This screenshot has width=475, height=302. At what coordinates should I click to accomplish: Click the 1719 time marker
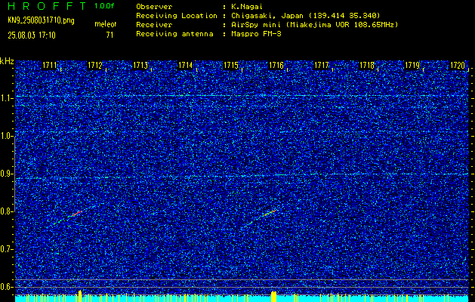pyautogui.click(x=412, y=65)
